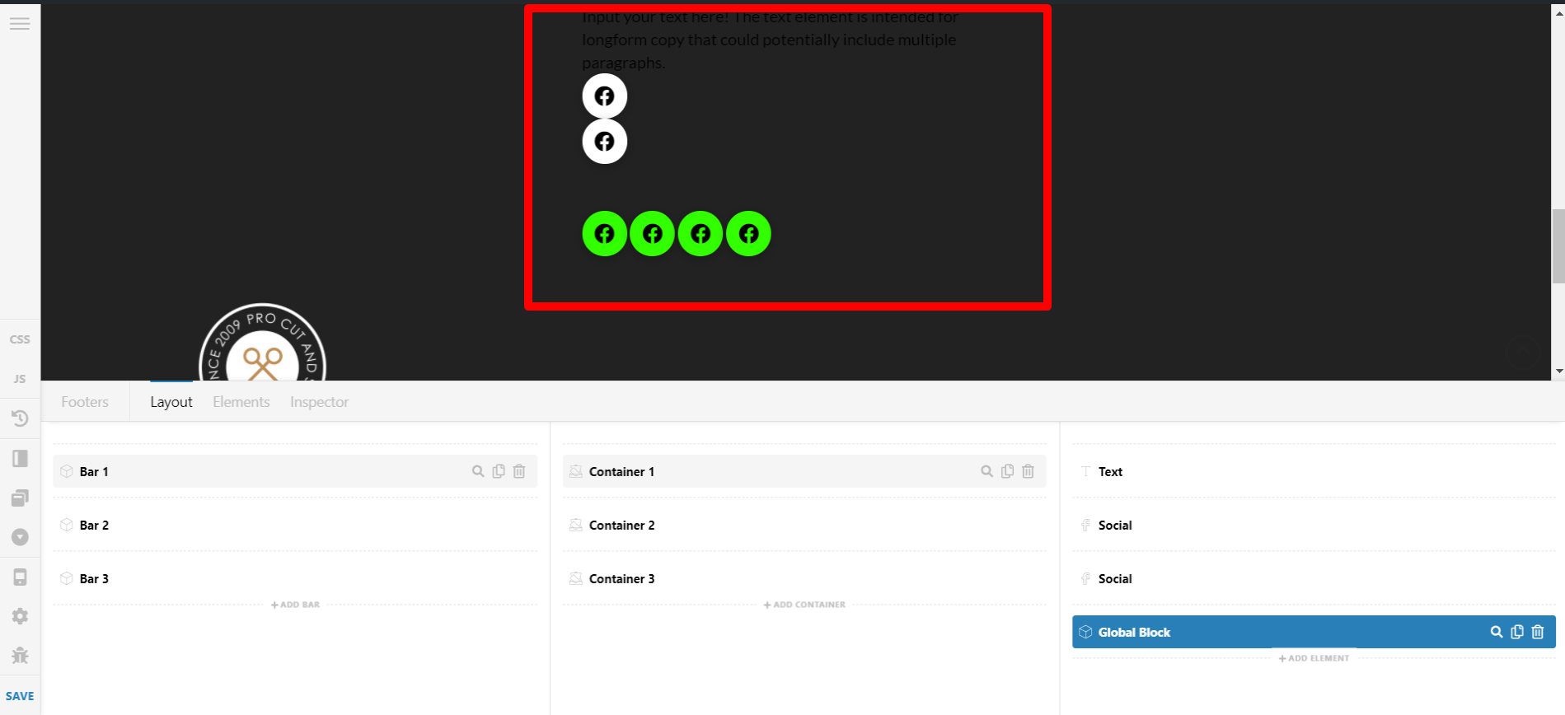Switch to the Inspector tab

click(319, 402)
